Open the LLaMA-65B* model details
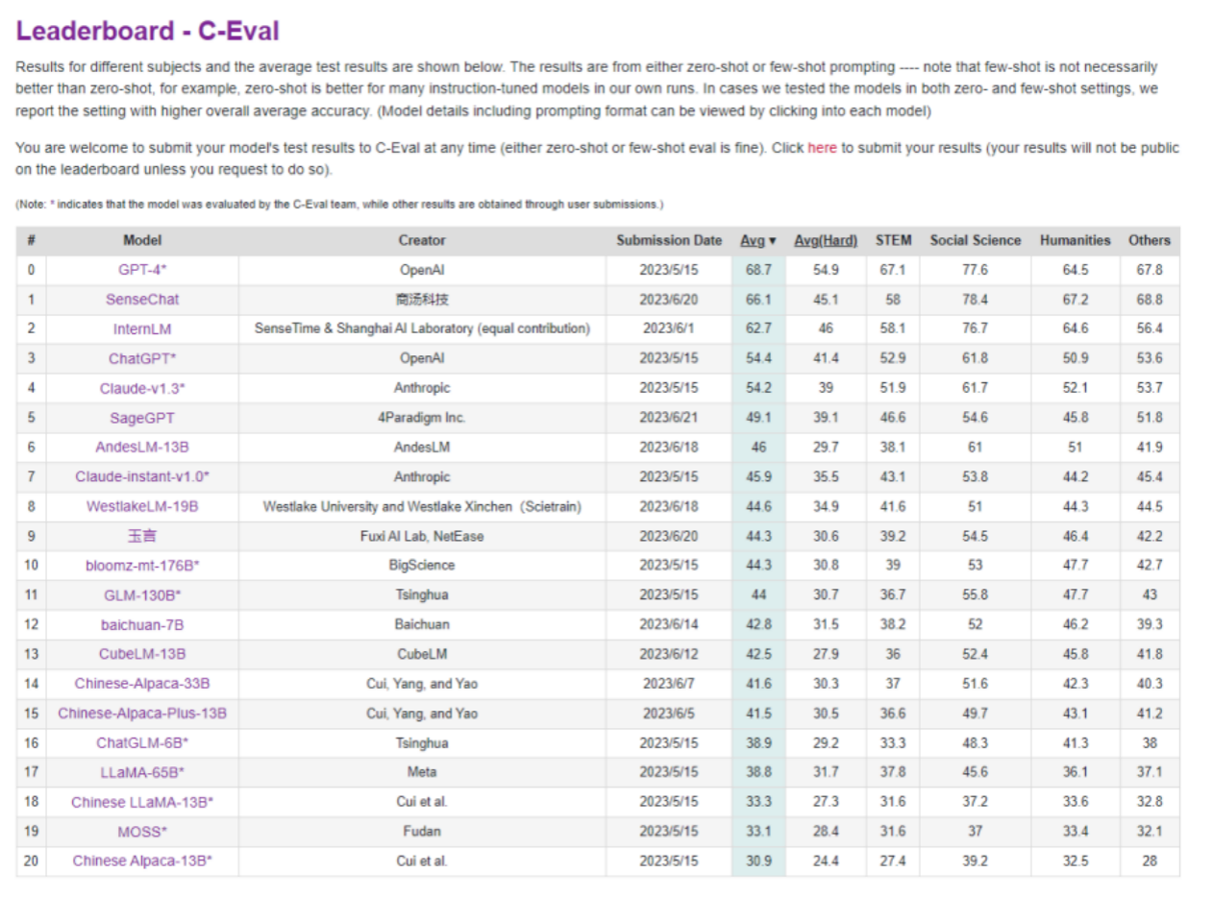Screen dimensions: 1213x897 142,772
